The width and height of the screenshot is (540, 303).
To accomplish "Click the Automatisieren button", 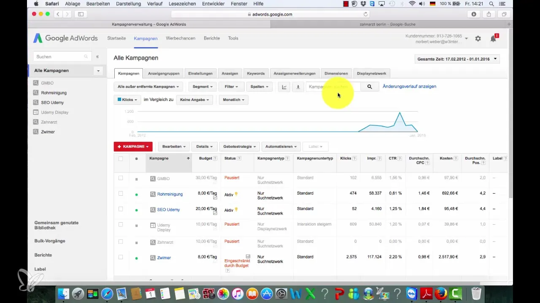I will tap(281, 146).
